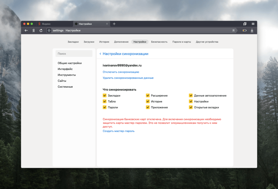The image size is (278, 189).
Task: Open the battery saver icon
Action: click(x=245, y=30)
